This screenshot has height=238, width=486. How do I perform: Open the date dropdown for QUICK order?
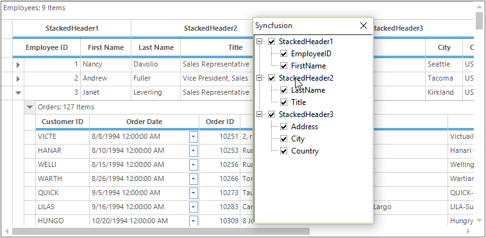194,193
